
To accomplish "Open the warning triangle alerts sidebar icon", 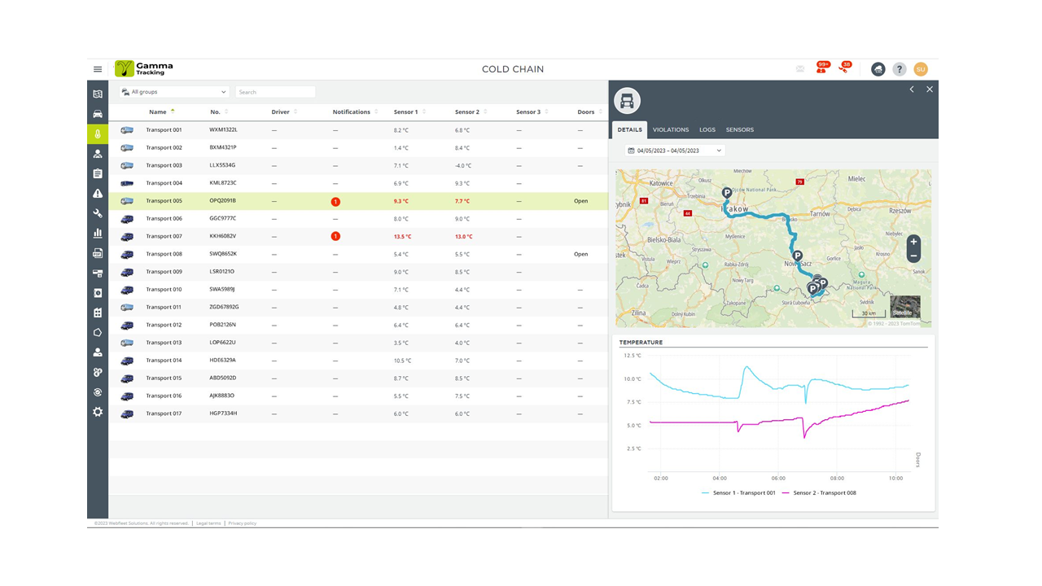I will 98,194.
